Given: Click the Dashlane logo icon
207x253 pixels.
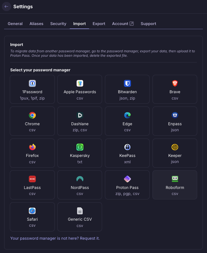Looking at the screenshot, I should 80,115.
